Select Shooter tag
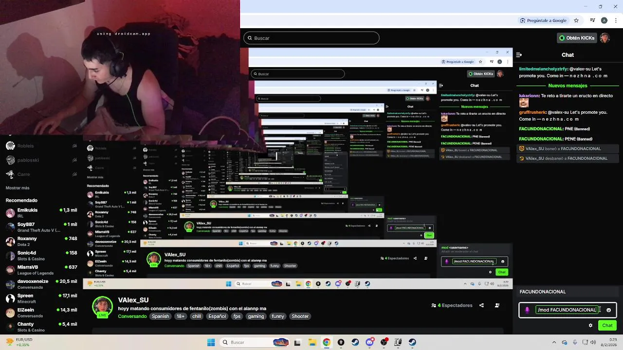This screenshot has width=623, height=350. (x=300, y=316)
